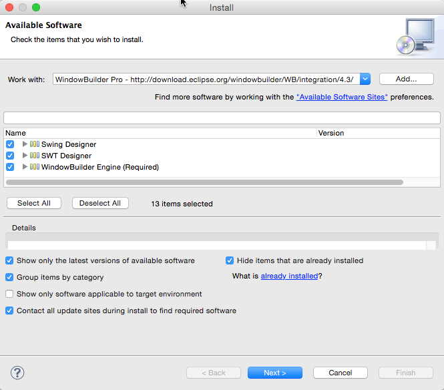Click the Swing Designer category icon
The width and height of the screenshot is (444, 390).
[x=35, y=144]
